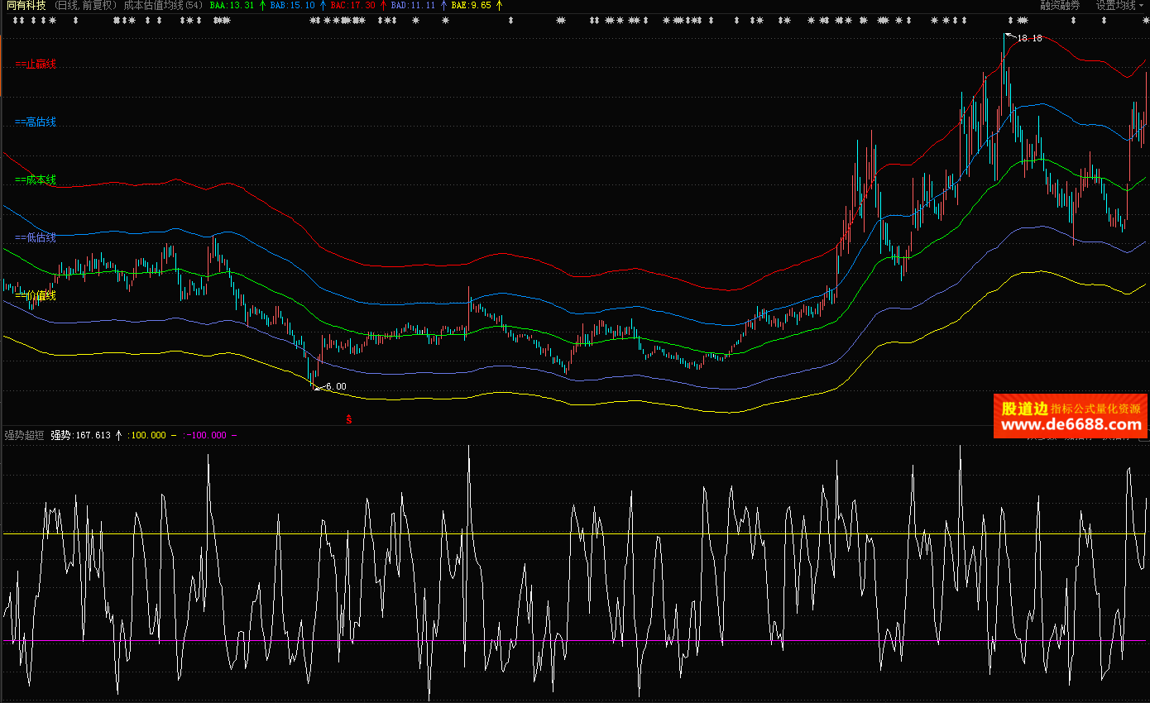Click the 强势超短 indicator name label
The width and height of the screenshot is (1150, 703).
(25, 435)
